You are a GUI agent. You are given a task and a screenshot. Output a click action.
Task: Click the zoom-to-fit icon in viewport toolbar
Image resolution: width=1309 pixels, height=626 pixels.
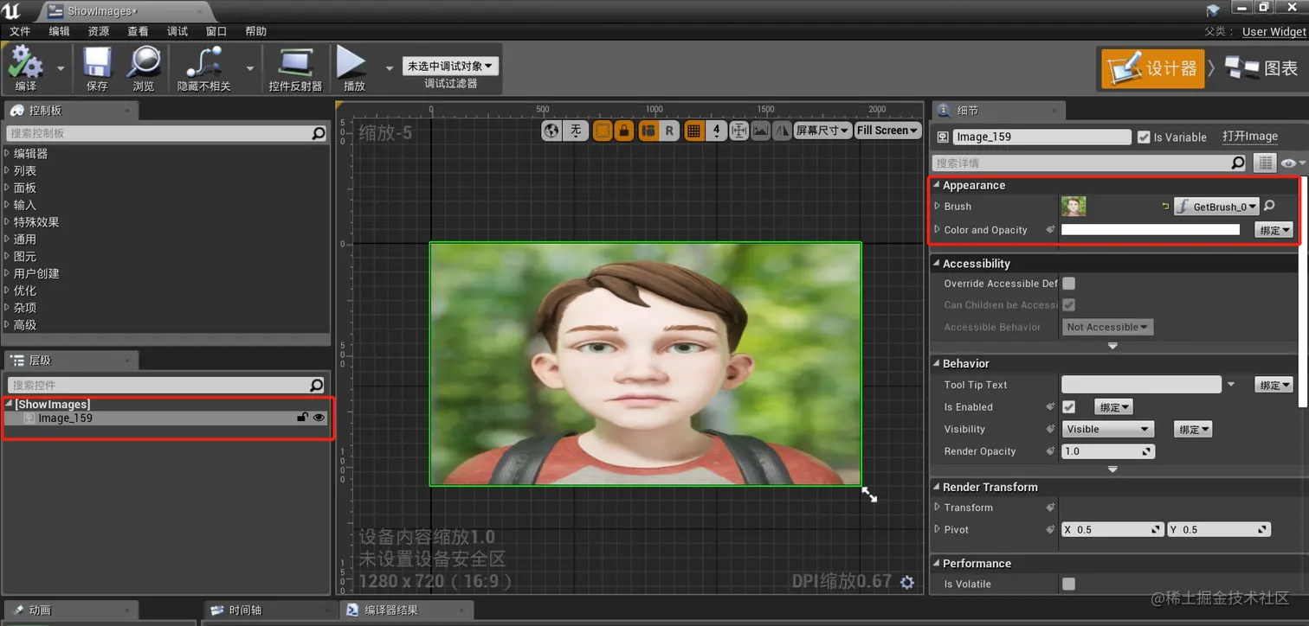738,131
